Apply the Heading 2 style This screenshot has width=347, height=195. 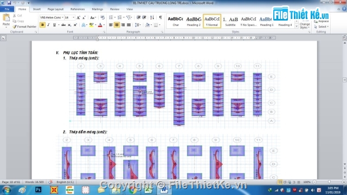coord(194,21)
